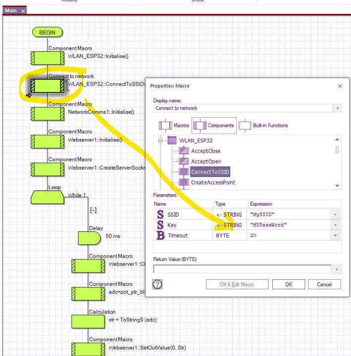Image resolution: width=351 pixels, height=356 pixels.
Task: Switch to the Built-in Functions tab
Action: pyautogui.click(x=264, y=126)
